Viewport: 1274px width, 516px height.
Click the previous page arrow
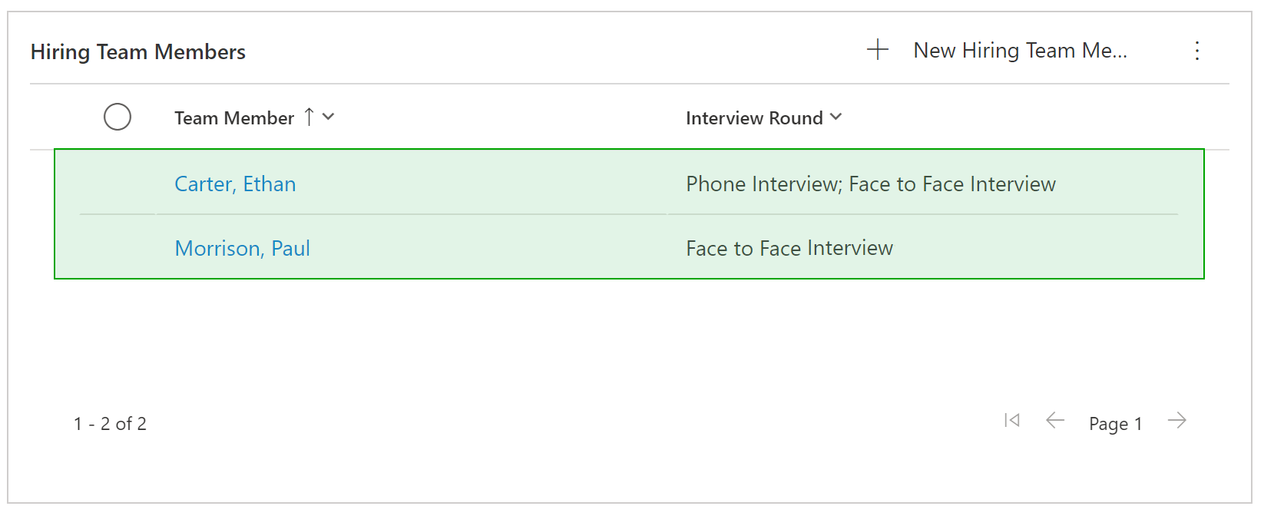coord(1055,420)
